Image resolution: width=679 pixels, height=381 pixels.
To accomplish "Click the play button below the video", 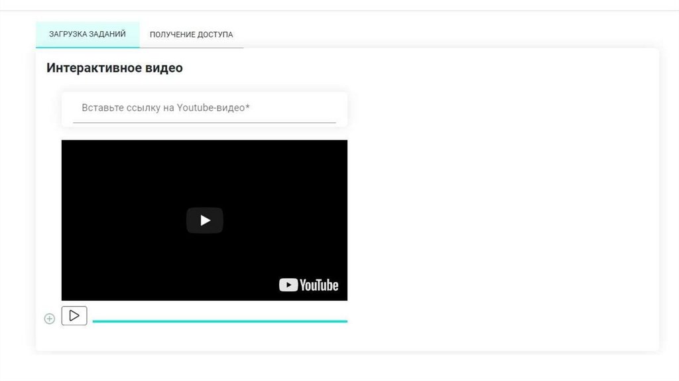I will [x=74, y=315].
